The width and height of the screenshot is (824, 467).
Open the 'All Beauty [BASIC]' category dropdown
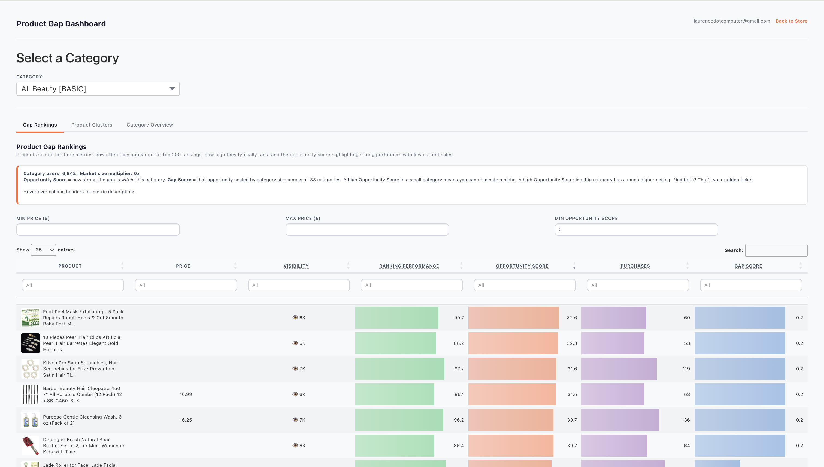coord(98,88)
